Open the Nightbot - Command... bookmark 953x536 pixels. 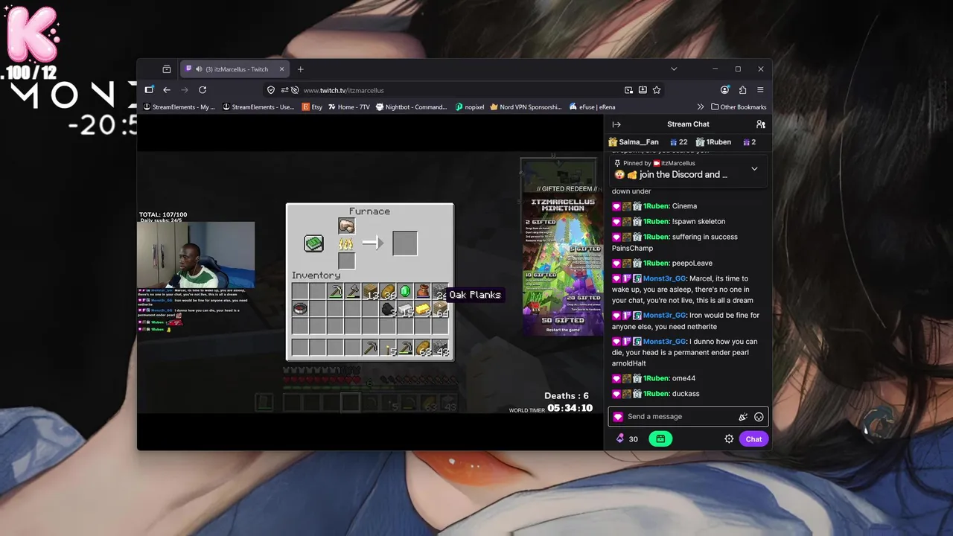tap(412, 107)
